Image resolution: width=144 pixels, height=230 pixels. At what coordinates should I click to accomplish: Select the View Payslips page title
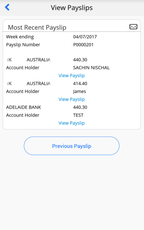pyautogui.click(x=72, y=8)
